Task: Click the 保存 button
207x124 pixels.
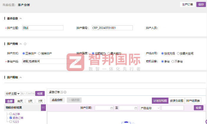Action: (x=200, y=4)
